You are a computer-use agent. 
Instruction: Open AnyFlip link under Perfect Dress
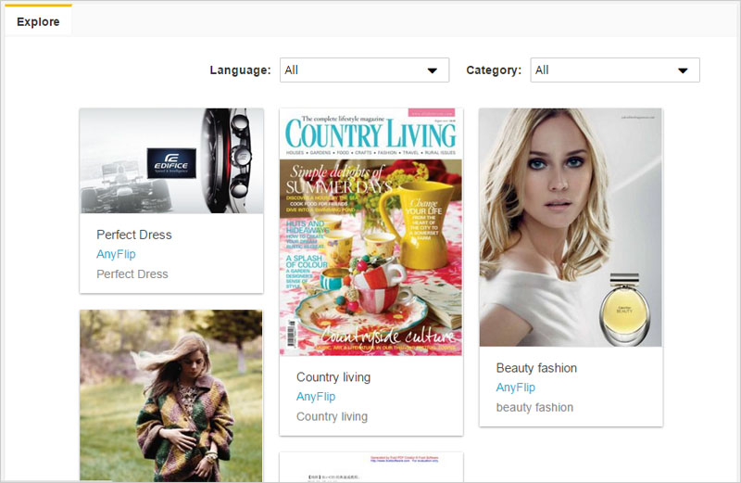pyautogui.click(x=116, y=254)
